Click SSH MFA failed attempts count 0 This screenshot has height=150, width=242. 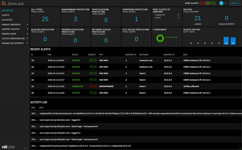(x=226, y=18)
